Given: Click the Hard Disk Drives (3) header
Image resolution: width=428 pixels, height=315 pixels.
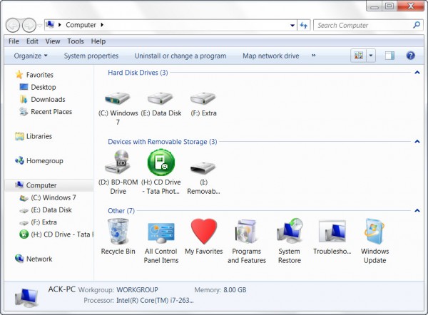Looking at the screenshot, I should point(138,73).
